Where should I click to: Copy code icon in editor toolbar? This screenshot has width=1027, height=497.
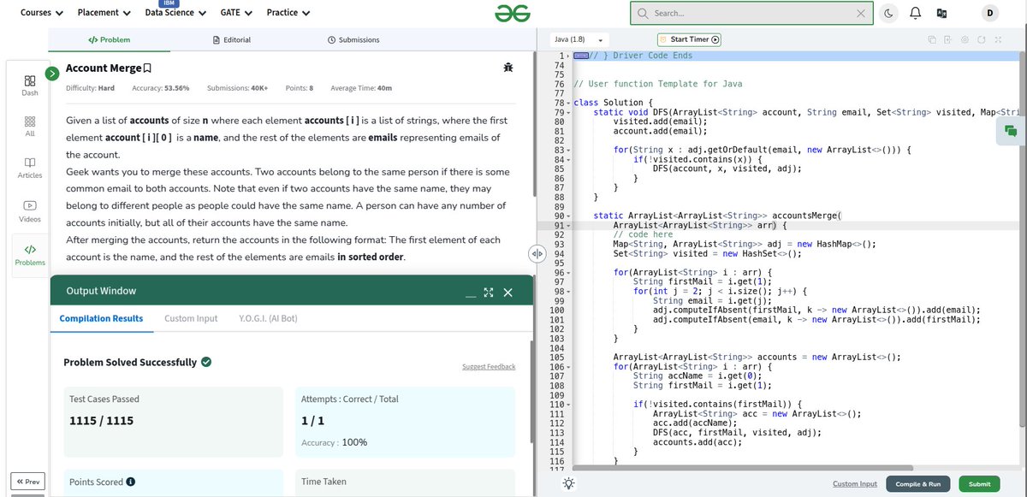[x=933, y=39]
